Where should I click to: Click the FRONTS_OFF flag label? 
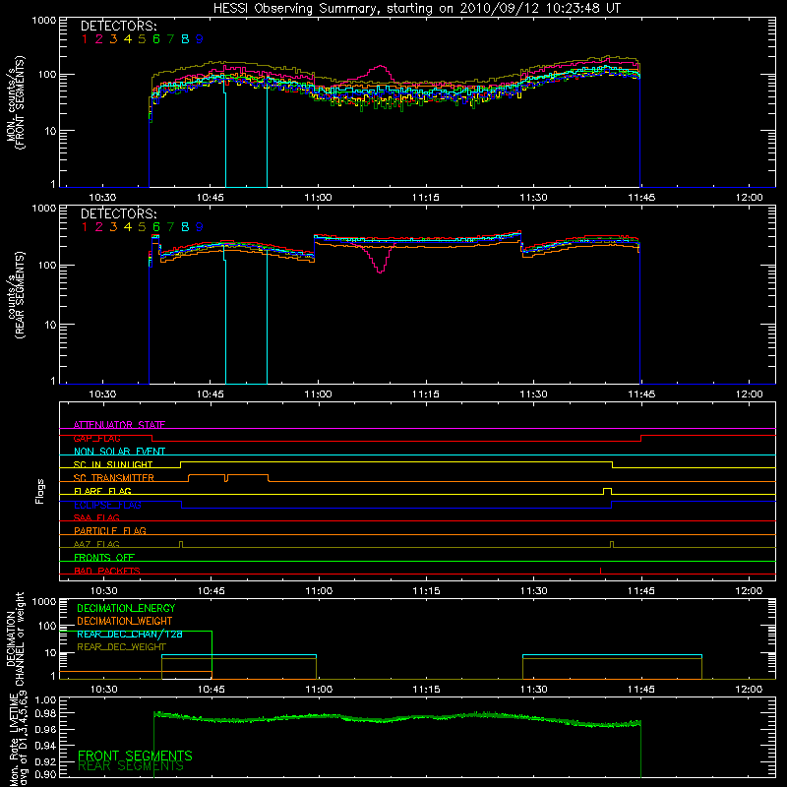pos(104,558)
